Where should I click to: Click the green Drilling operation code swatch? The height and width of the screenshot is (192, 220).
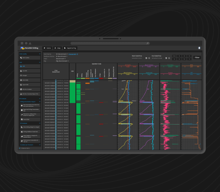[78, 78]
